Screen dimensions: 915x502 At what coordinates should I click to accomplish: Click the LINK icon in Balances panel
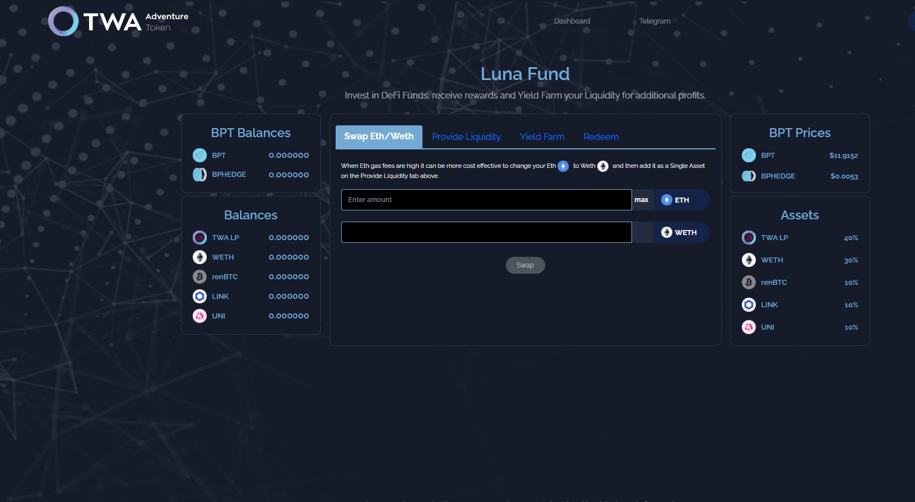coord(199,296)
